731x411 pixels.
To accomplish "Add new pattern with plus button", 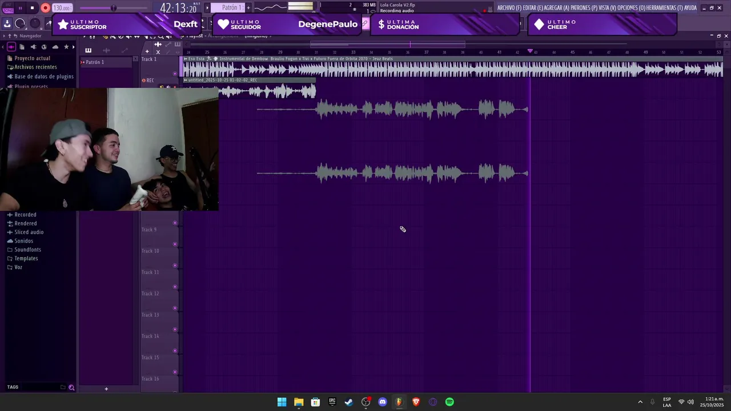I will (x=248, y=7).
